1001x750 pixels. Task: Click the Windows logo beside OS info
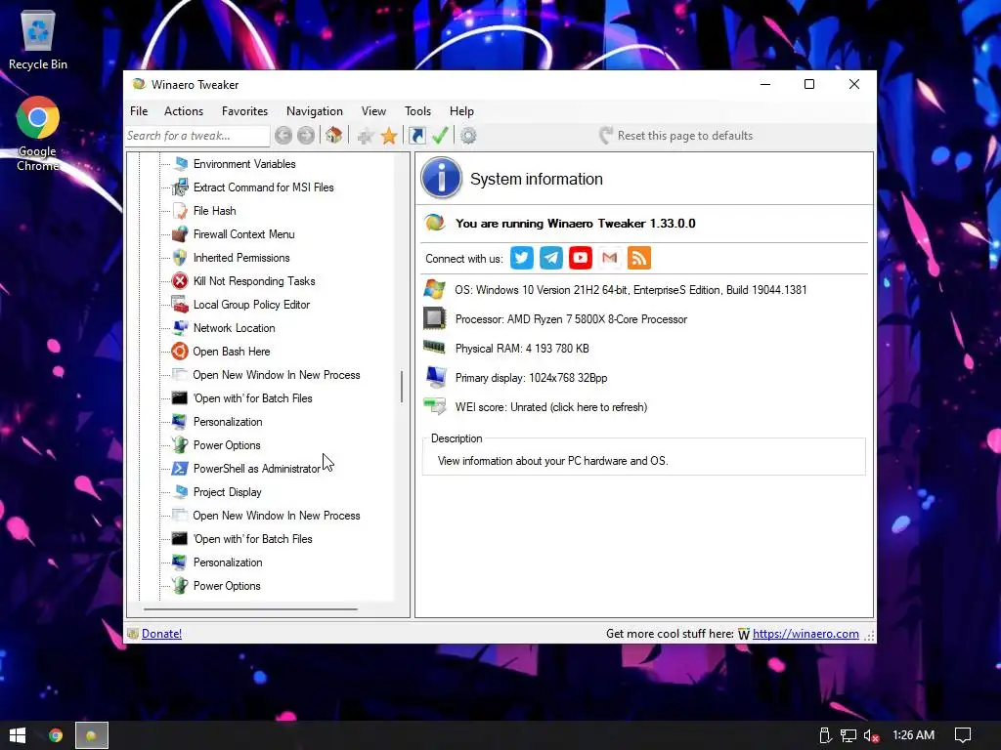[x=435, y=289]
